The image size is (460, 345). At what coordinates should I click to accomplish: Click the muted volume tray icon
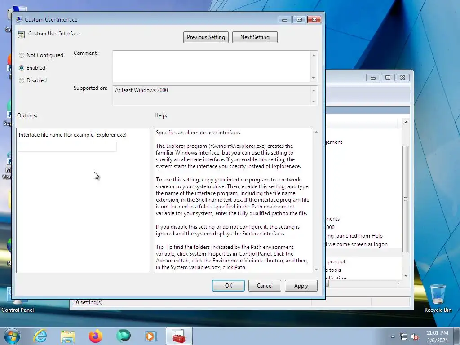tap(415, 336)
